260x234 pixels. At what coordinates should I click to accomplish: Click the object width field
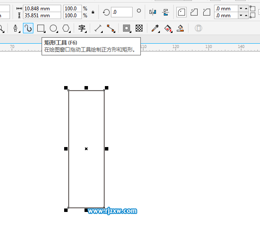[42, 9]
